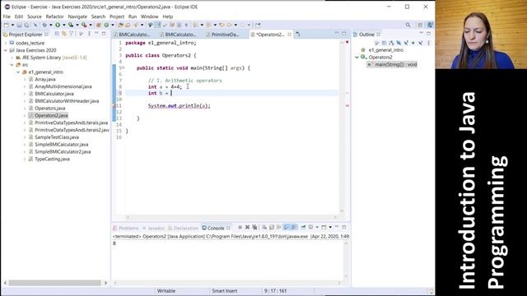Collapse Operators2 class in Outline

coord(357,57)
